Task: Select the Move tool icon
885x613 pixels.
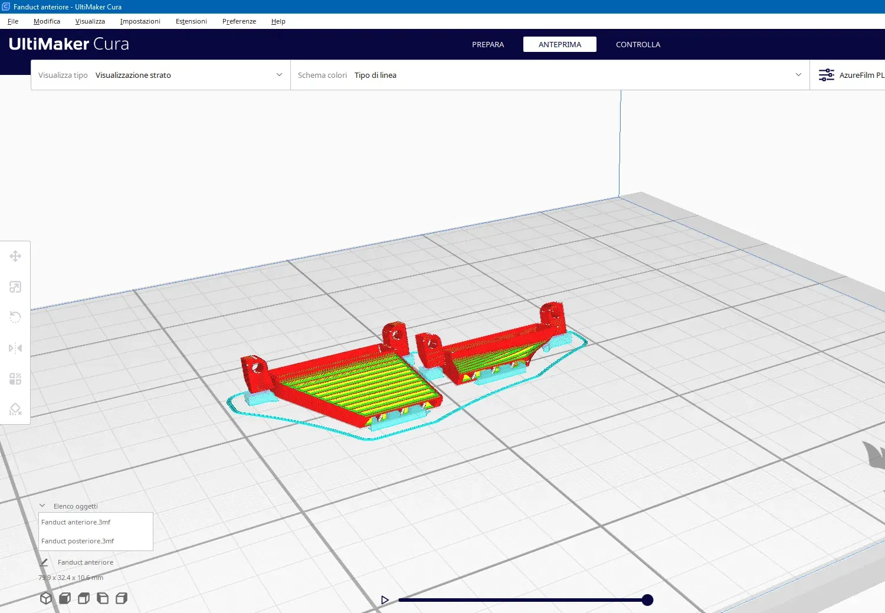Action: pyautogui.click(x=15, y=256)
